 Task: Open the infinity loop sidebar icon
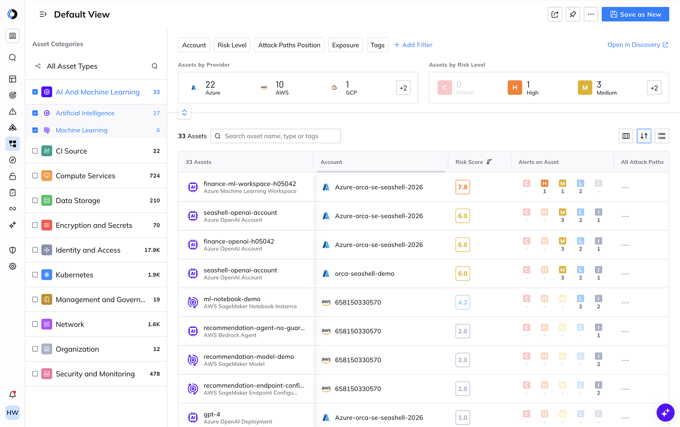pos(12,209)
